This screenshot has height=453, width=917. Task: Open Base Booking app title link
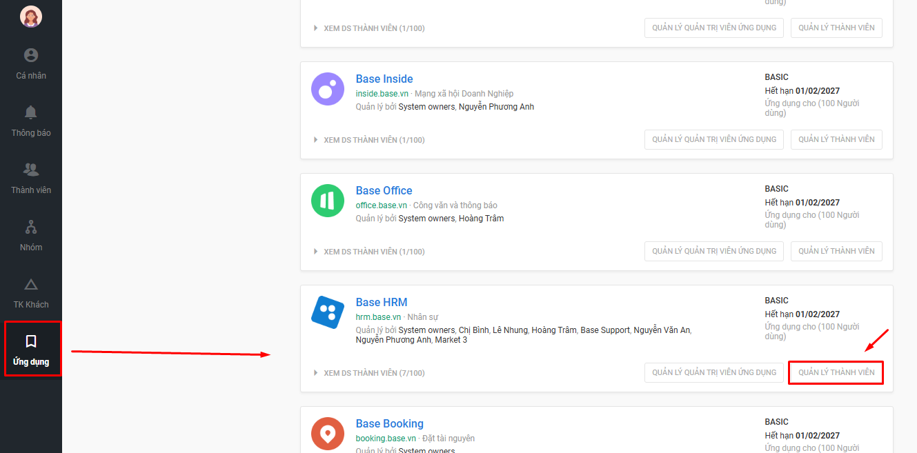click(390, 423)
